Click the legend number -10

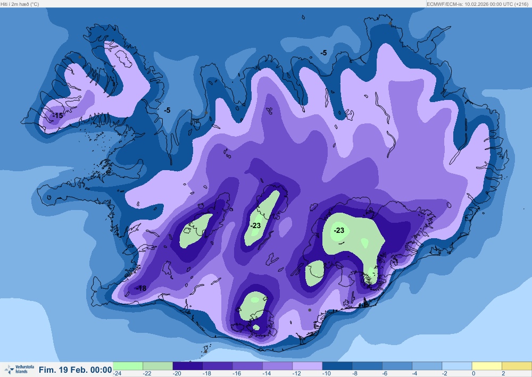326,373
